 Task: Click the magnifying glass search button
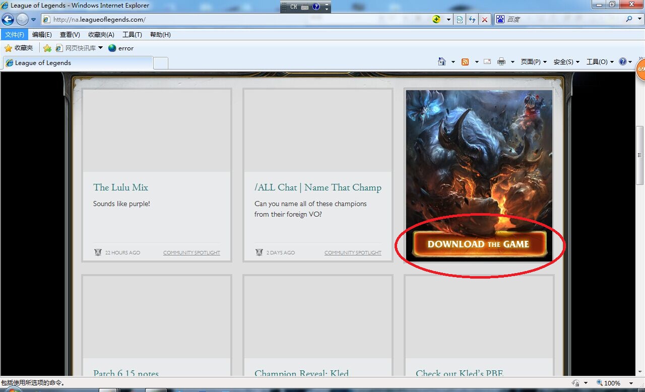(x=629, y=19)
